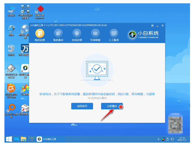Open the 系统安装 system install tab
Viewport: 195px width, 144px height.
point(40,35)
